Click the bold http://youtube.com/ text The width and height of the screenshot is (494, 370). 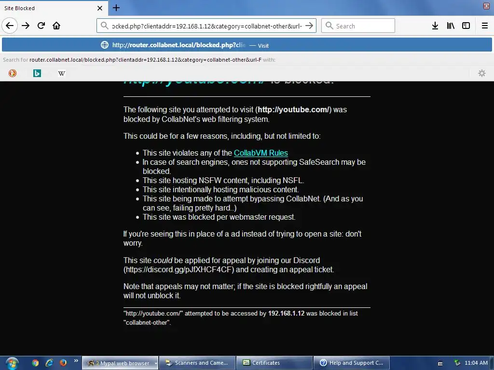(293, 109)
